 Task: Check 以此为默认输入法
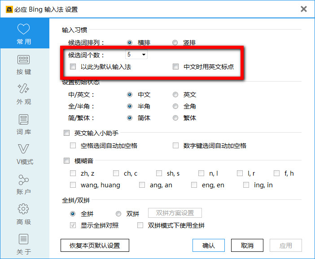click(73, 67)
